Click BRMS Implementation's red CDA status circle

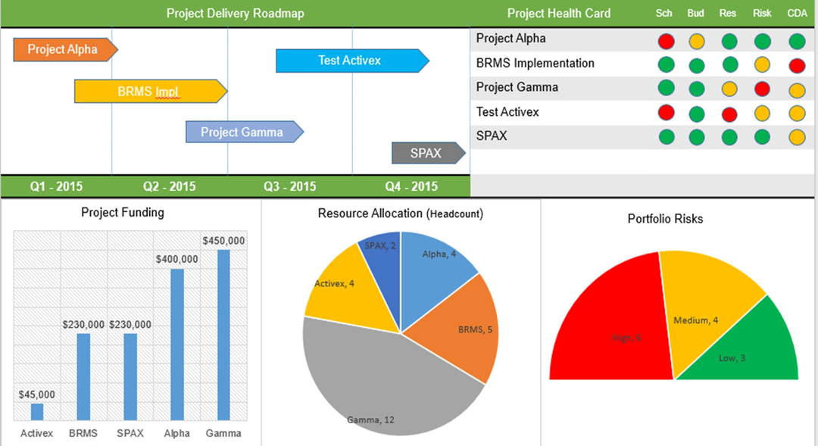(796, 65)
